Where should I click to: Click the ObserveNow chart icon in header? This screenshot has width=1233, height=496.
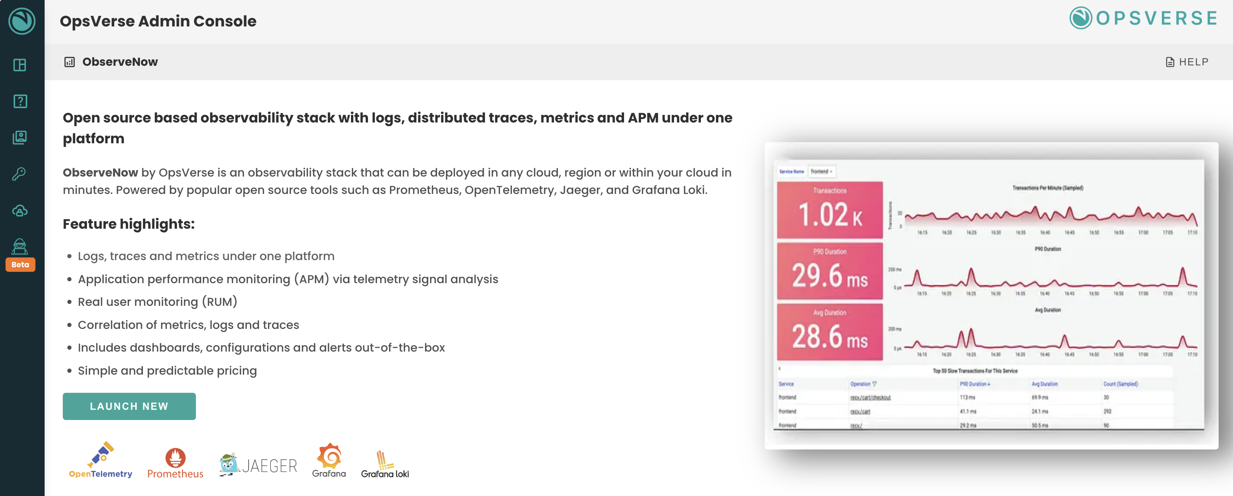tap(70, 62)
